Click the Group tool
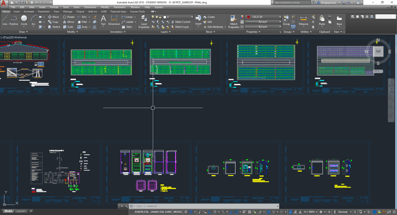Screen dimensions: 397x215 tap(287, 20)
